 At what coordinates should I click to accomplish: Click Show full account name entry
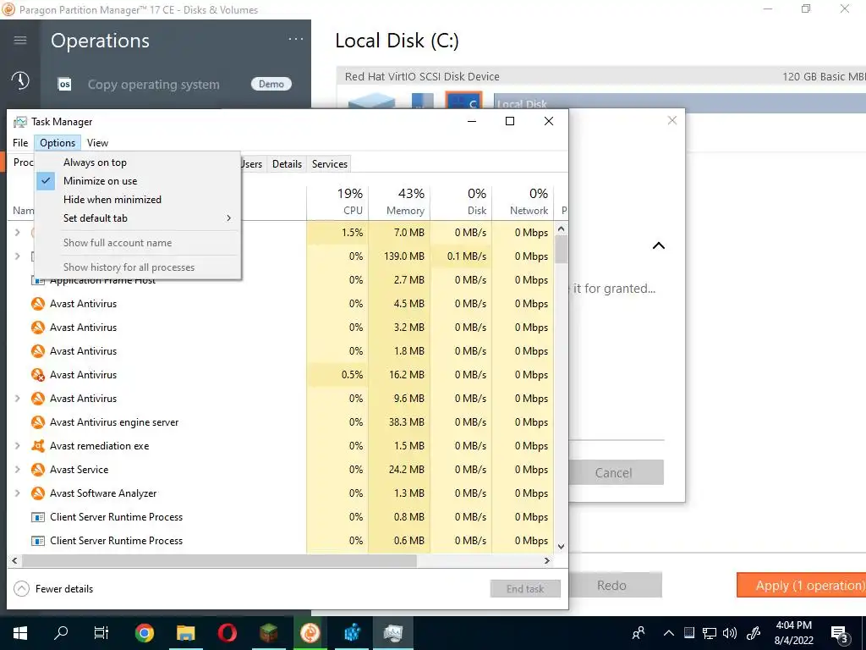138,243
